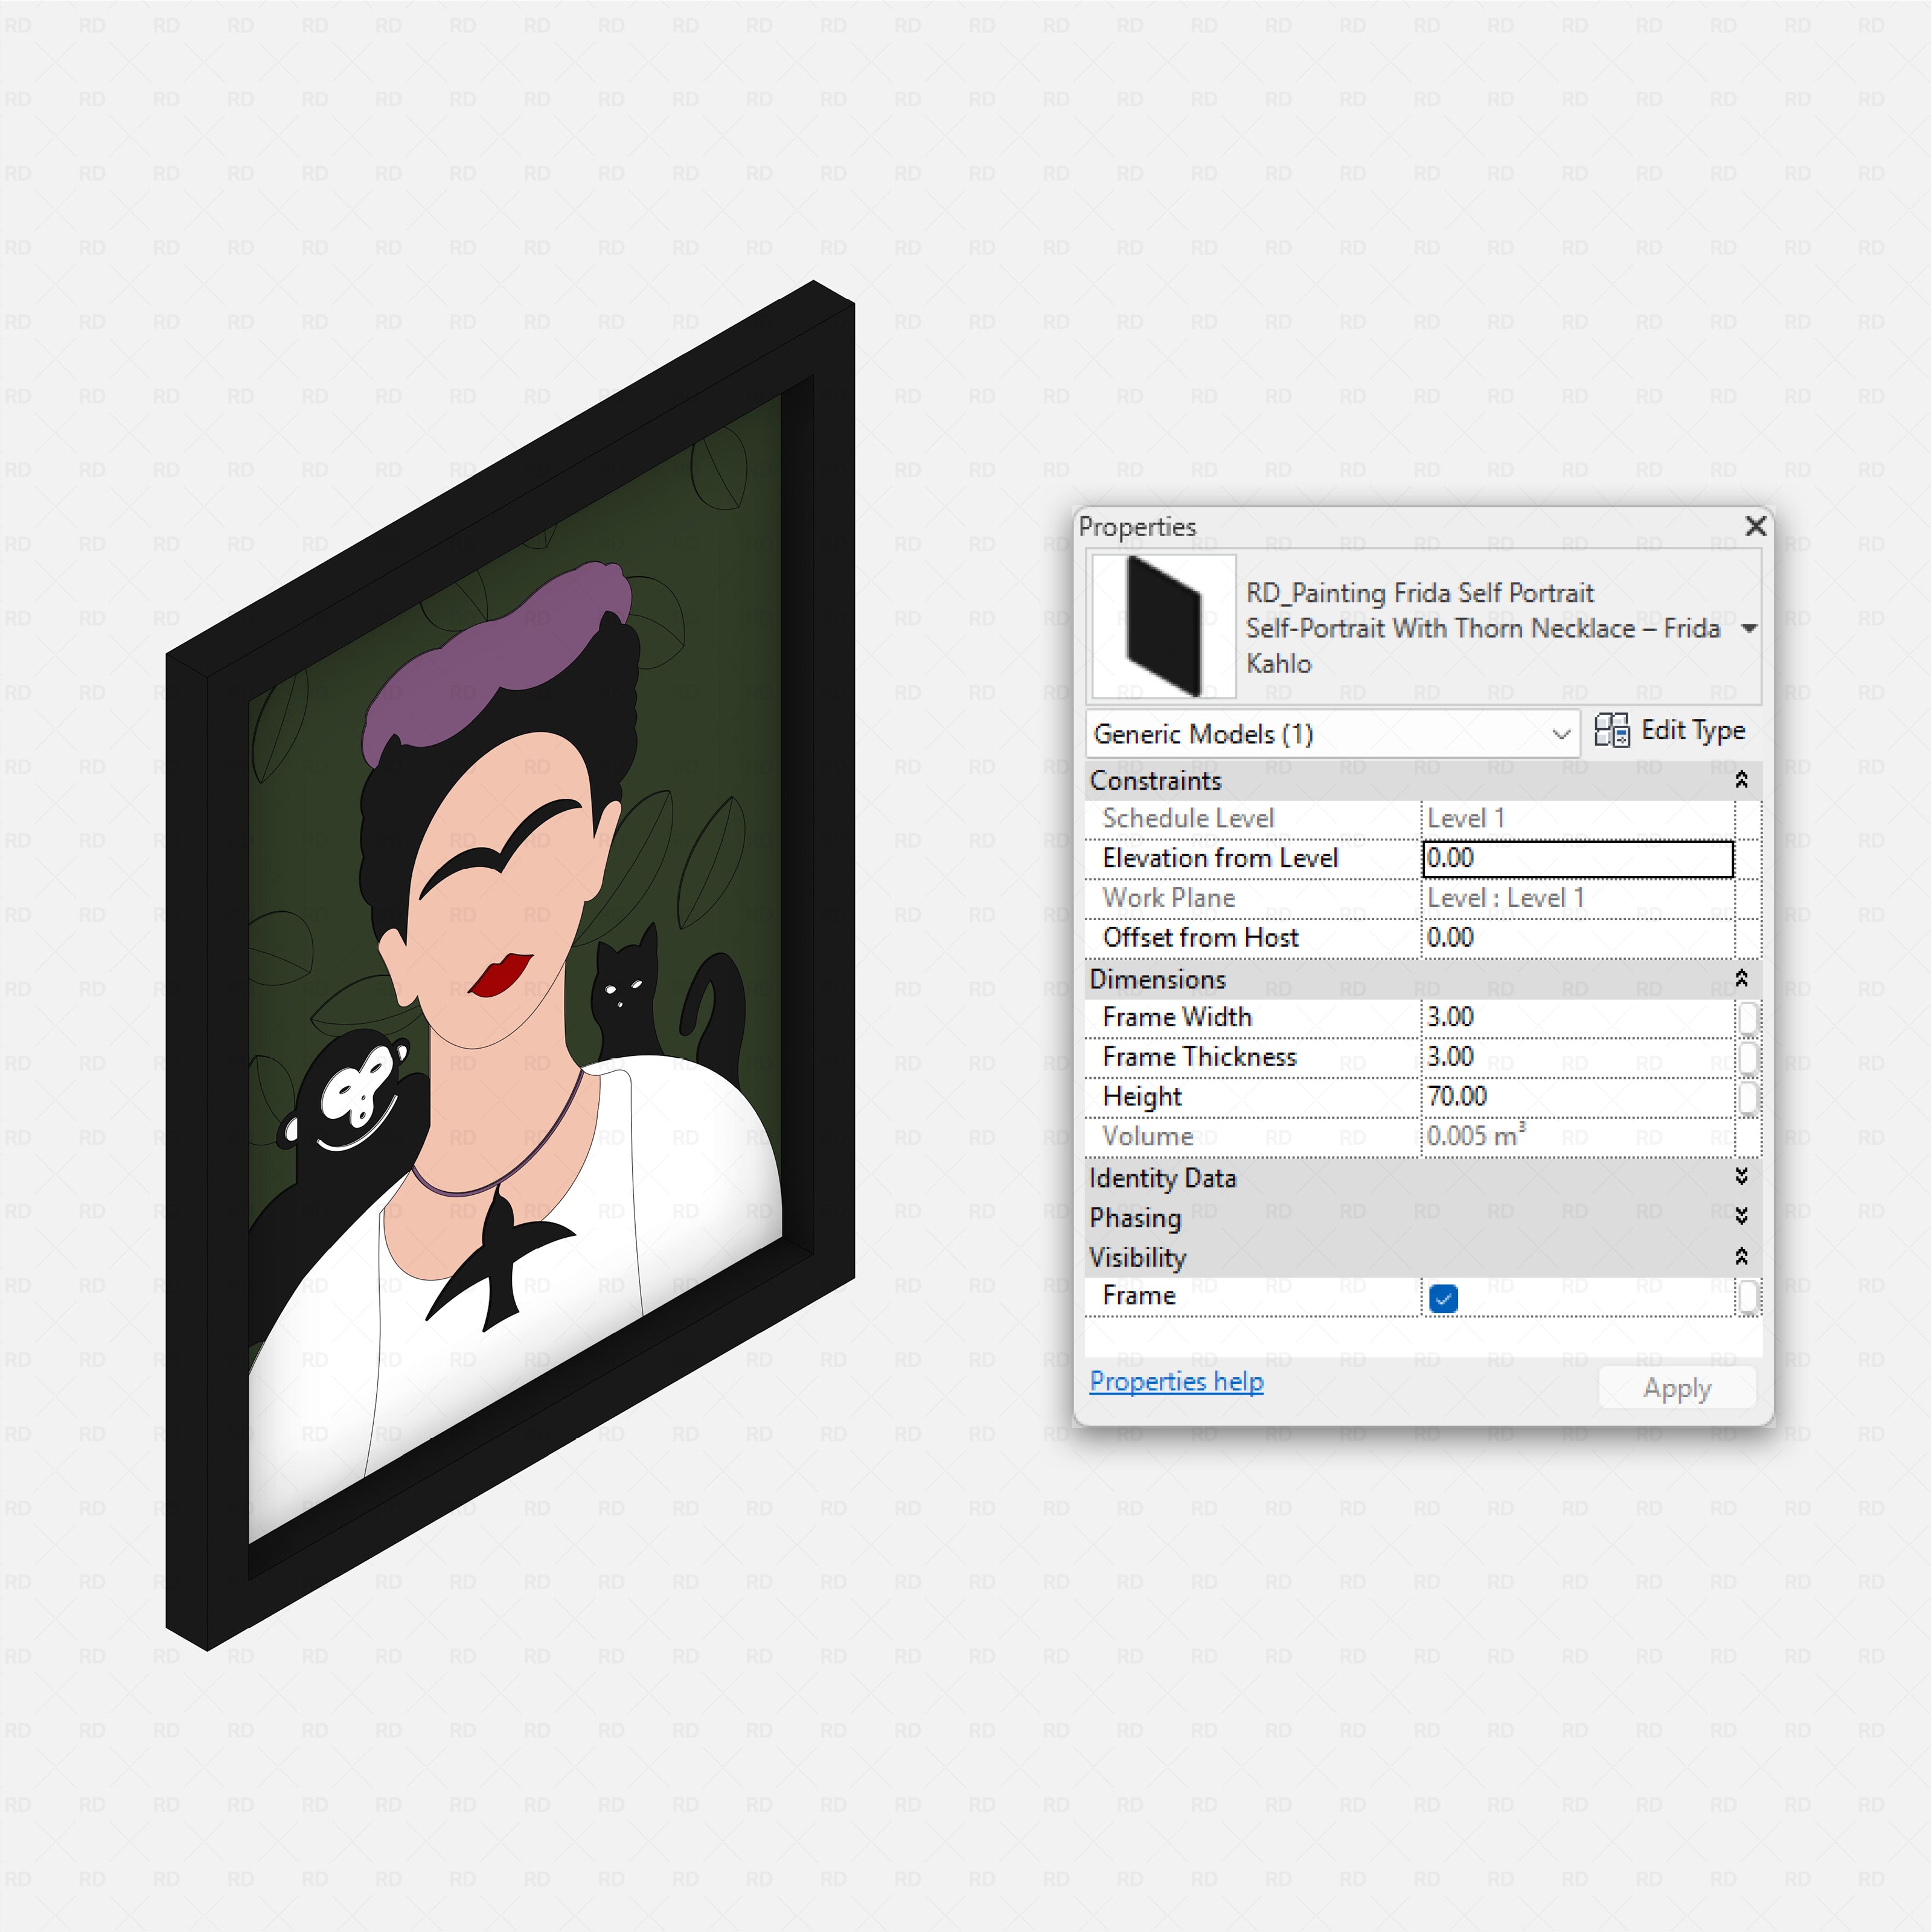Click the Edit Type grid icon

pyautogui.click(x=1614, y=731)
